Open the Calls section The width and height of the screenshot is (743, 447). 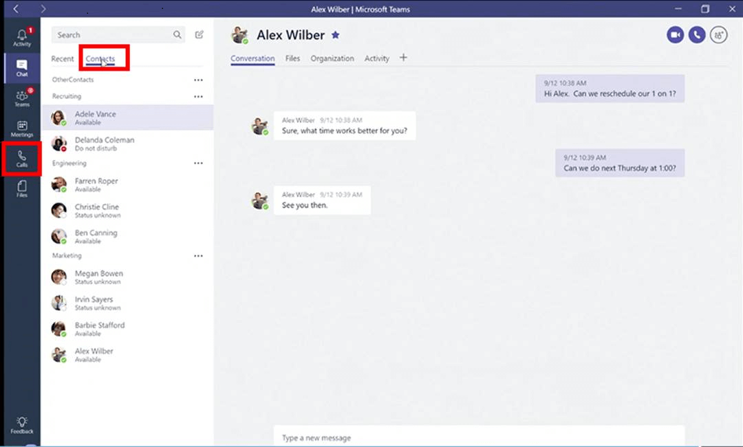[x=21, y=159]
